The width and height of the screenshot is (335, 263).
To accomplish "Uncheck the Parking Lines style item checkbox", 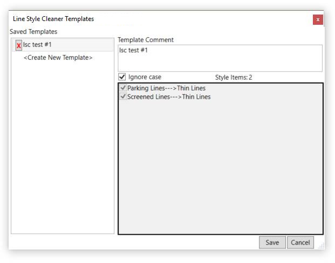I will 124,88.
